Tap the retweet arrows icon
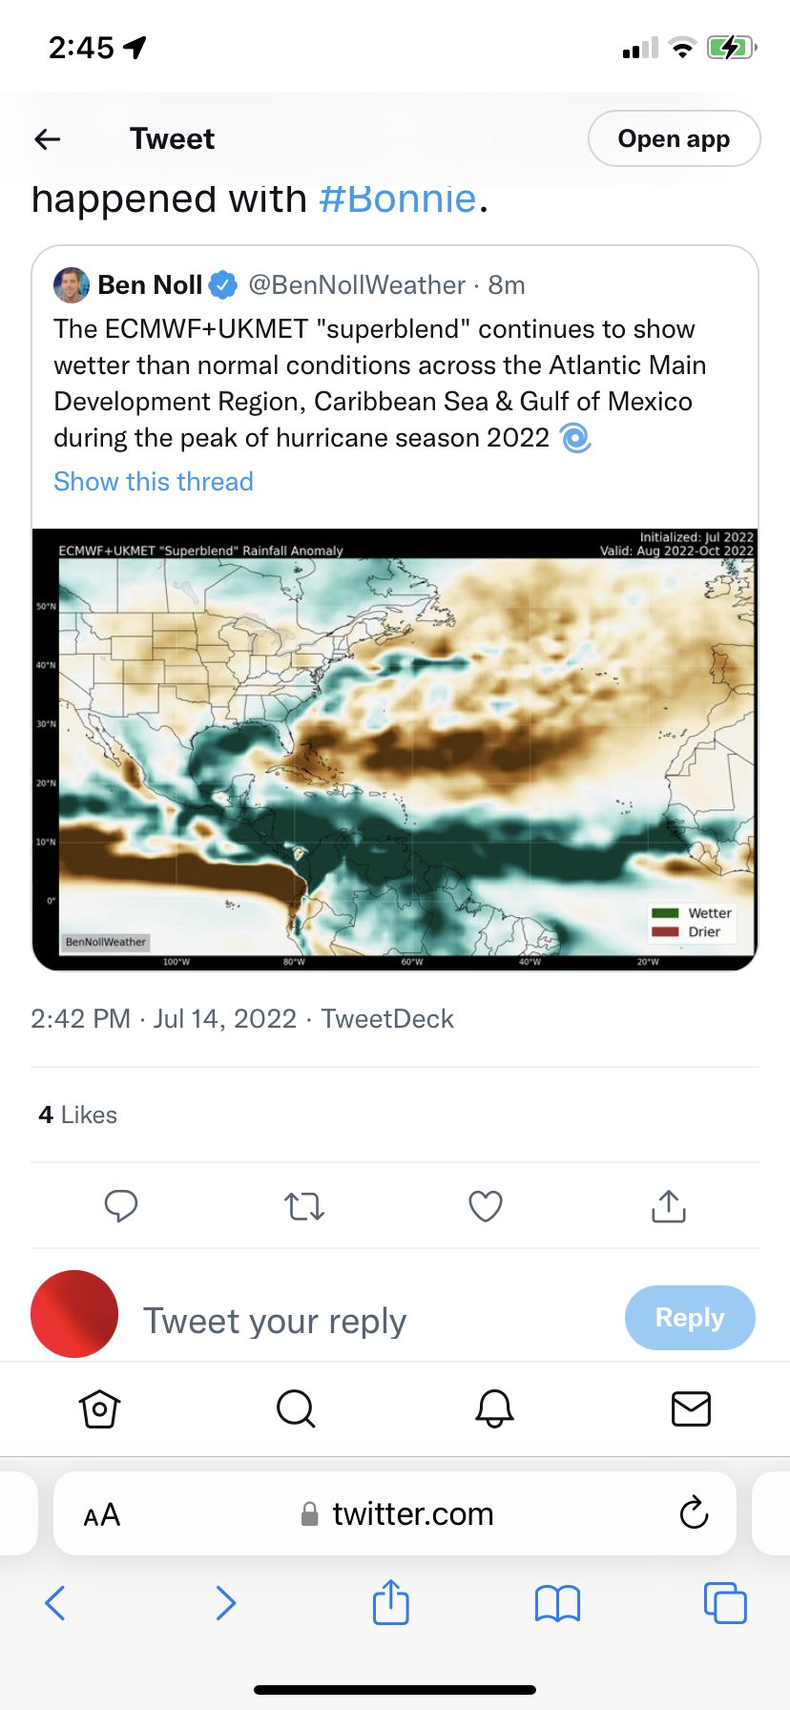The height and width of the screenshot is (1710, 790). (304, 1206)
